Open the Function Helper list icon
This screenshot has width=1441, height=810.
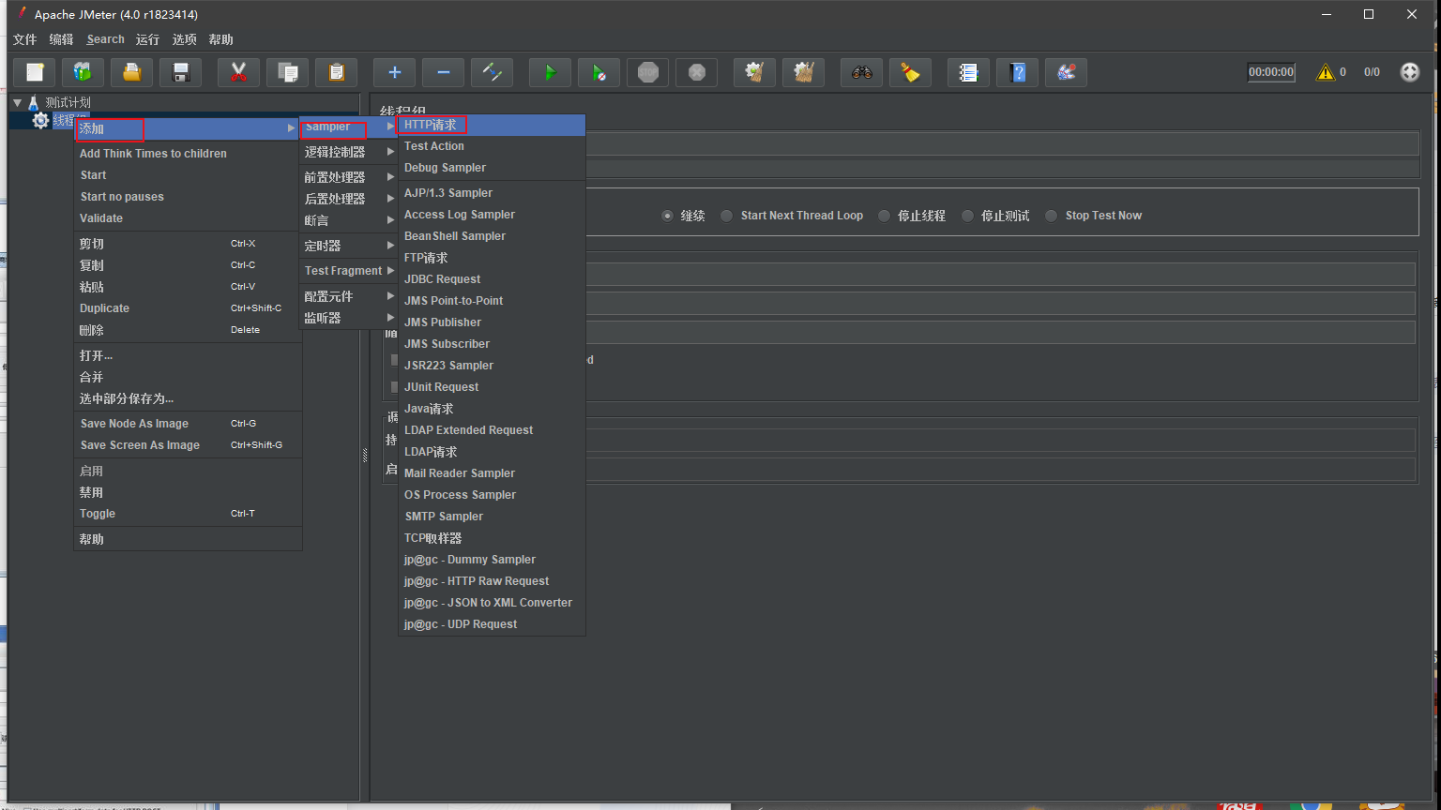click(968, 72)
